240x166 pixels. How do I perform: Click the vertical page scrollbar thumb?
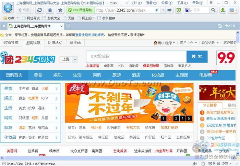tap(238, 39)
